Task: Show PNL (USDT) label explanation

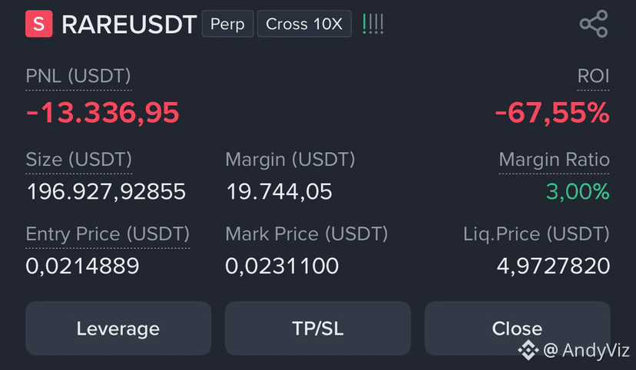Action: [x=78, y=76]
